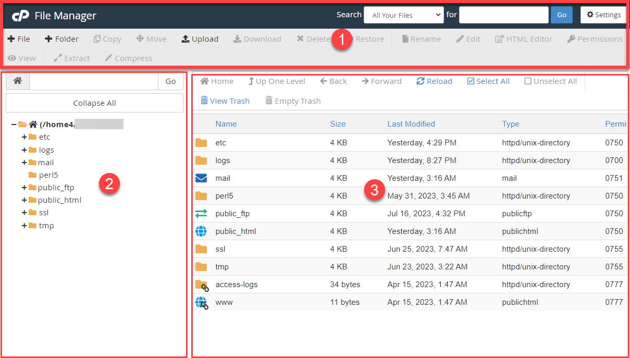Open the All Your Files search dropdown
Image resolution: width=630 pixels, height=358 pixels.
403,15
